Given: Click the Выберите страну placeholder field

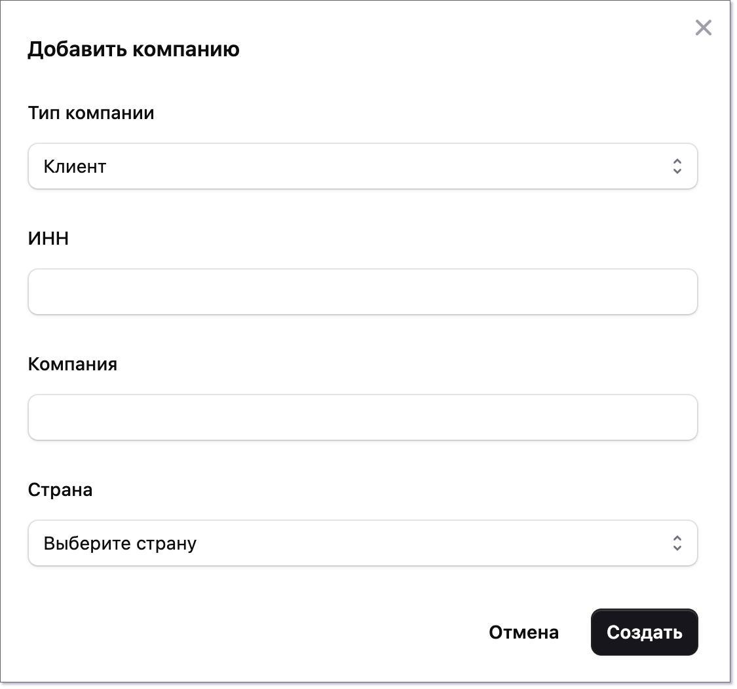Looking at the screenshot, I should click(x=363, y=543).
